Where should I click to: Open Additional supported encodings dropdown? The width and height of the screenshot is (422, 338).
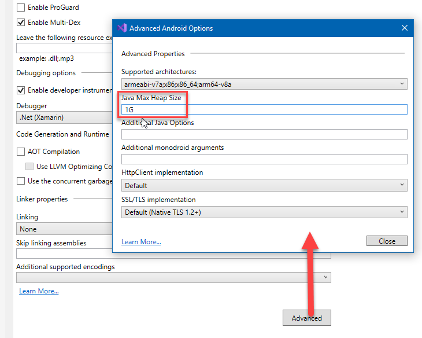[173, 278]
